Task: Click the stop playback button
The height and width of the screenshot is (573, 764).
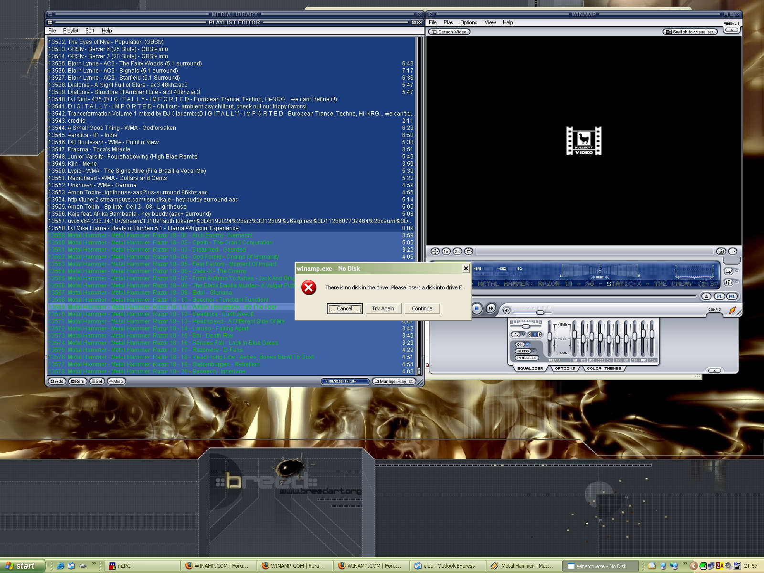Action: (x=477, y=308)
